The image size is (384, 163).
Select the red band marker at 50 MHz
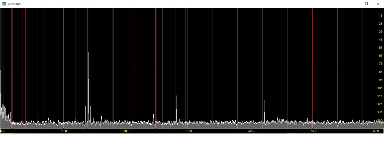[x=312, y=62]
